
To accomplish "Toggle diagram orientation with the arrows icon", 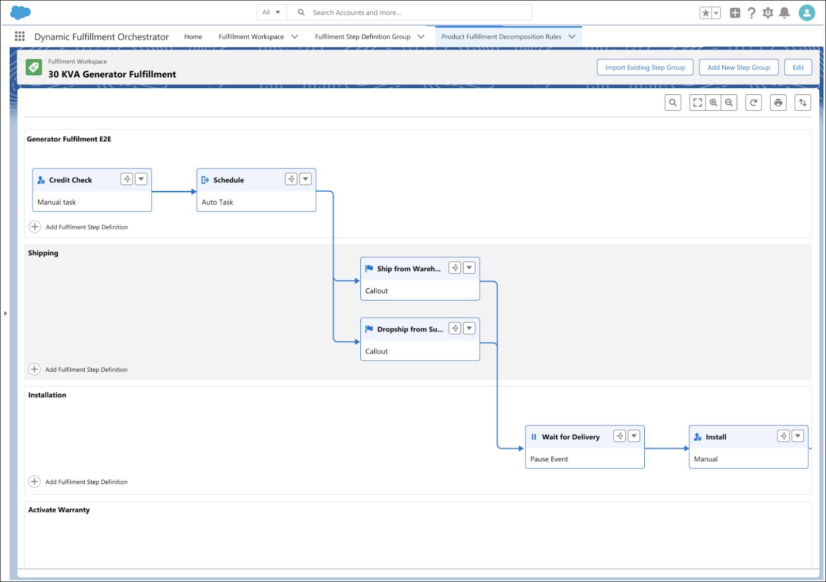I will 803,103.
